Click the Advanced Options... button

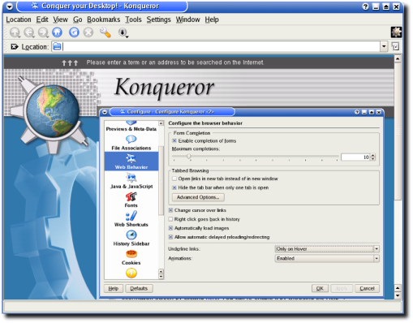(198, 197)
